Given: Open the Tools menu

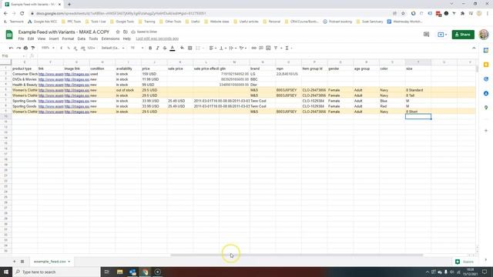Looking at the screenshot, I should tap(93, 38).
